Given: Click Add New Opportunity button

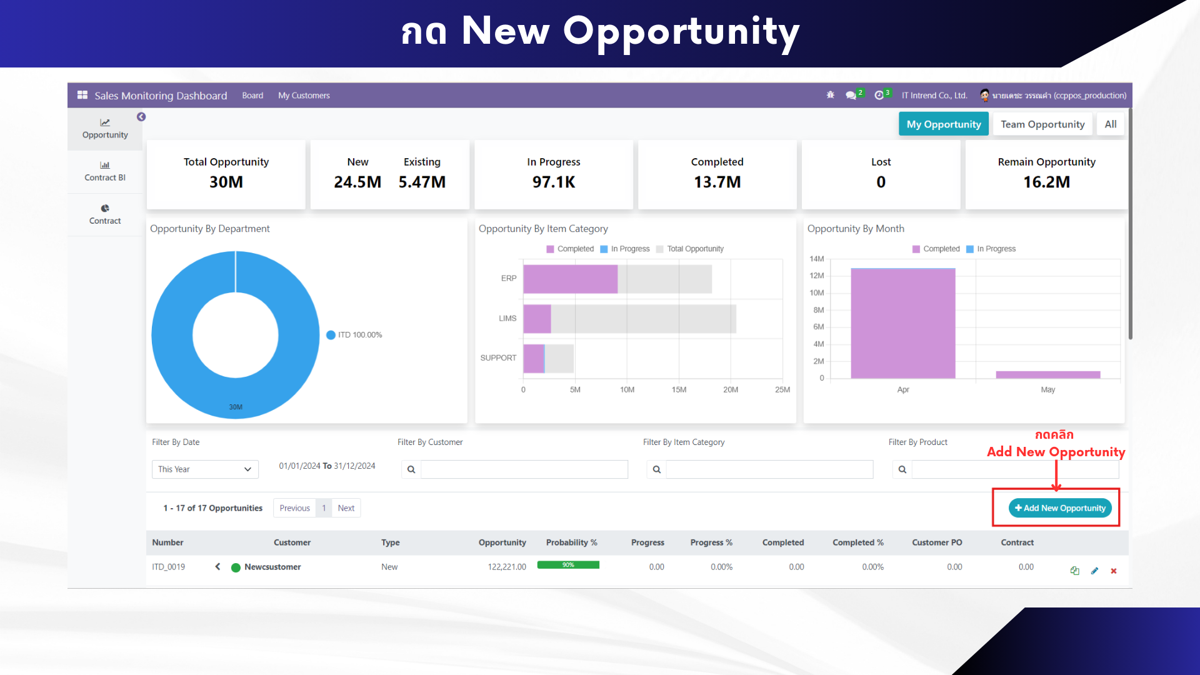Looking at the screenshot, I should pyautogui.click(x=1060, y=508).
